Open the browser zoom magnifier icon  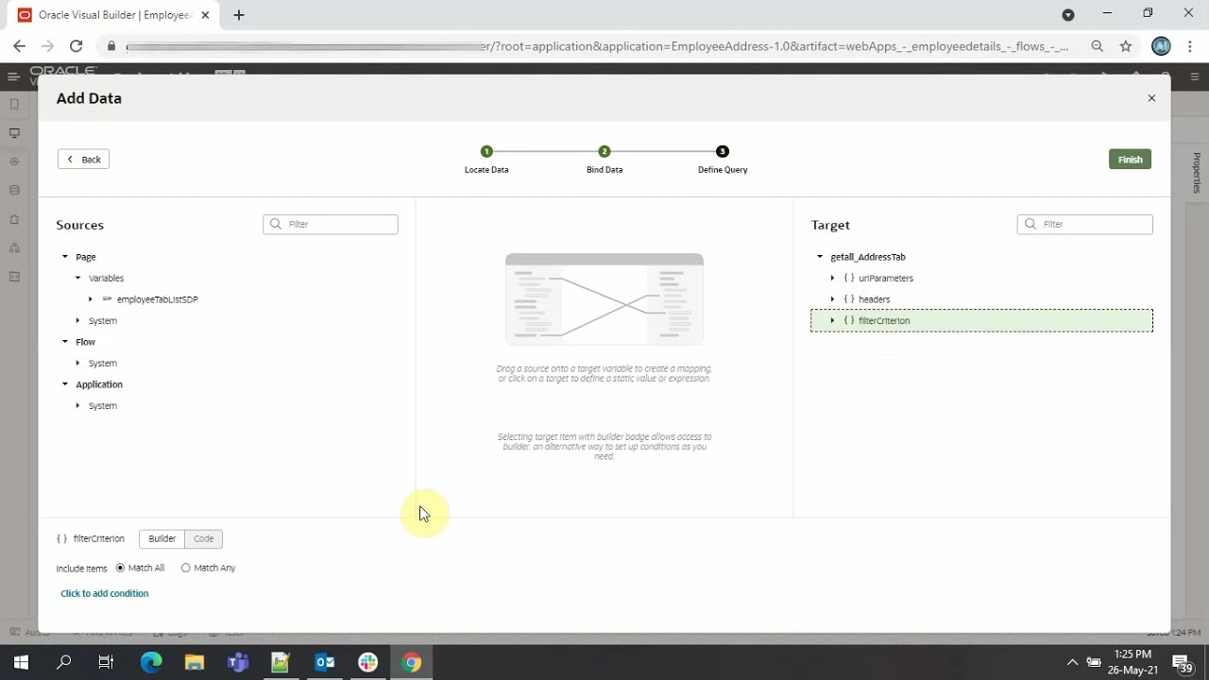tap(1097, 45)
